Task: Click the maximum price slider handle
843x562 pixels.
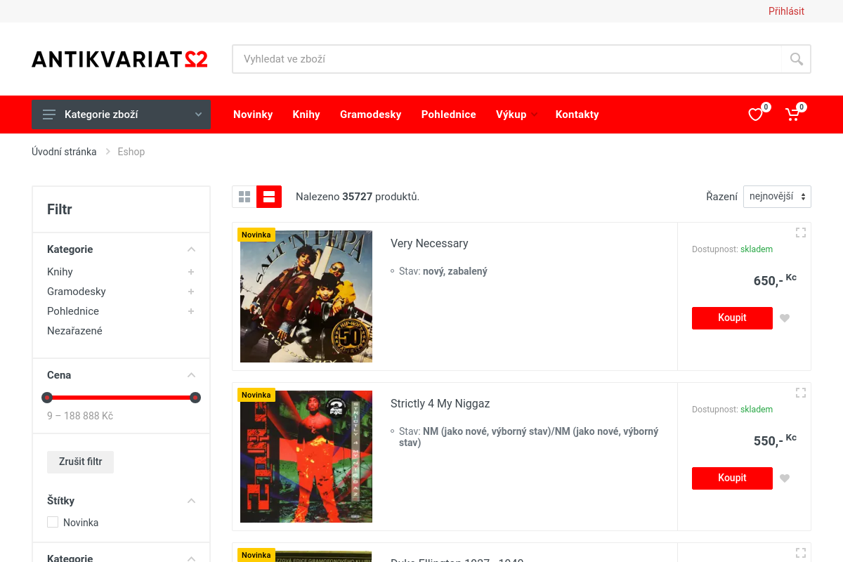Action: 195,398
